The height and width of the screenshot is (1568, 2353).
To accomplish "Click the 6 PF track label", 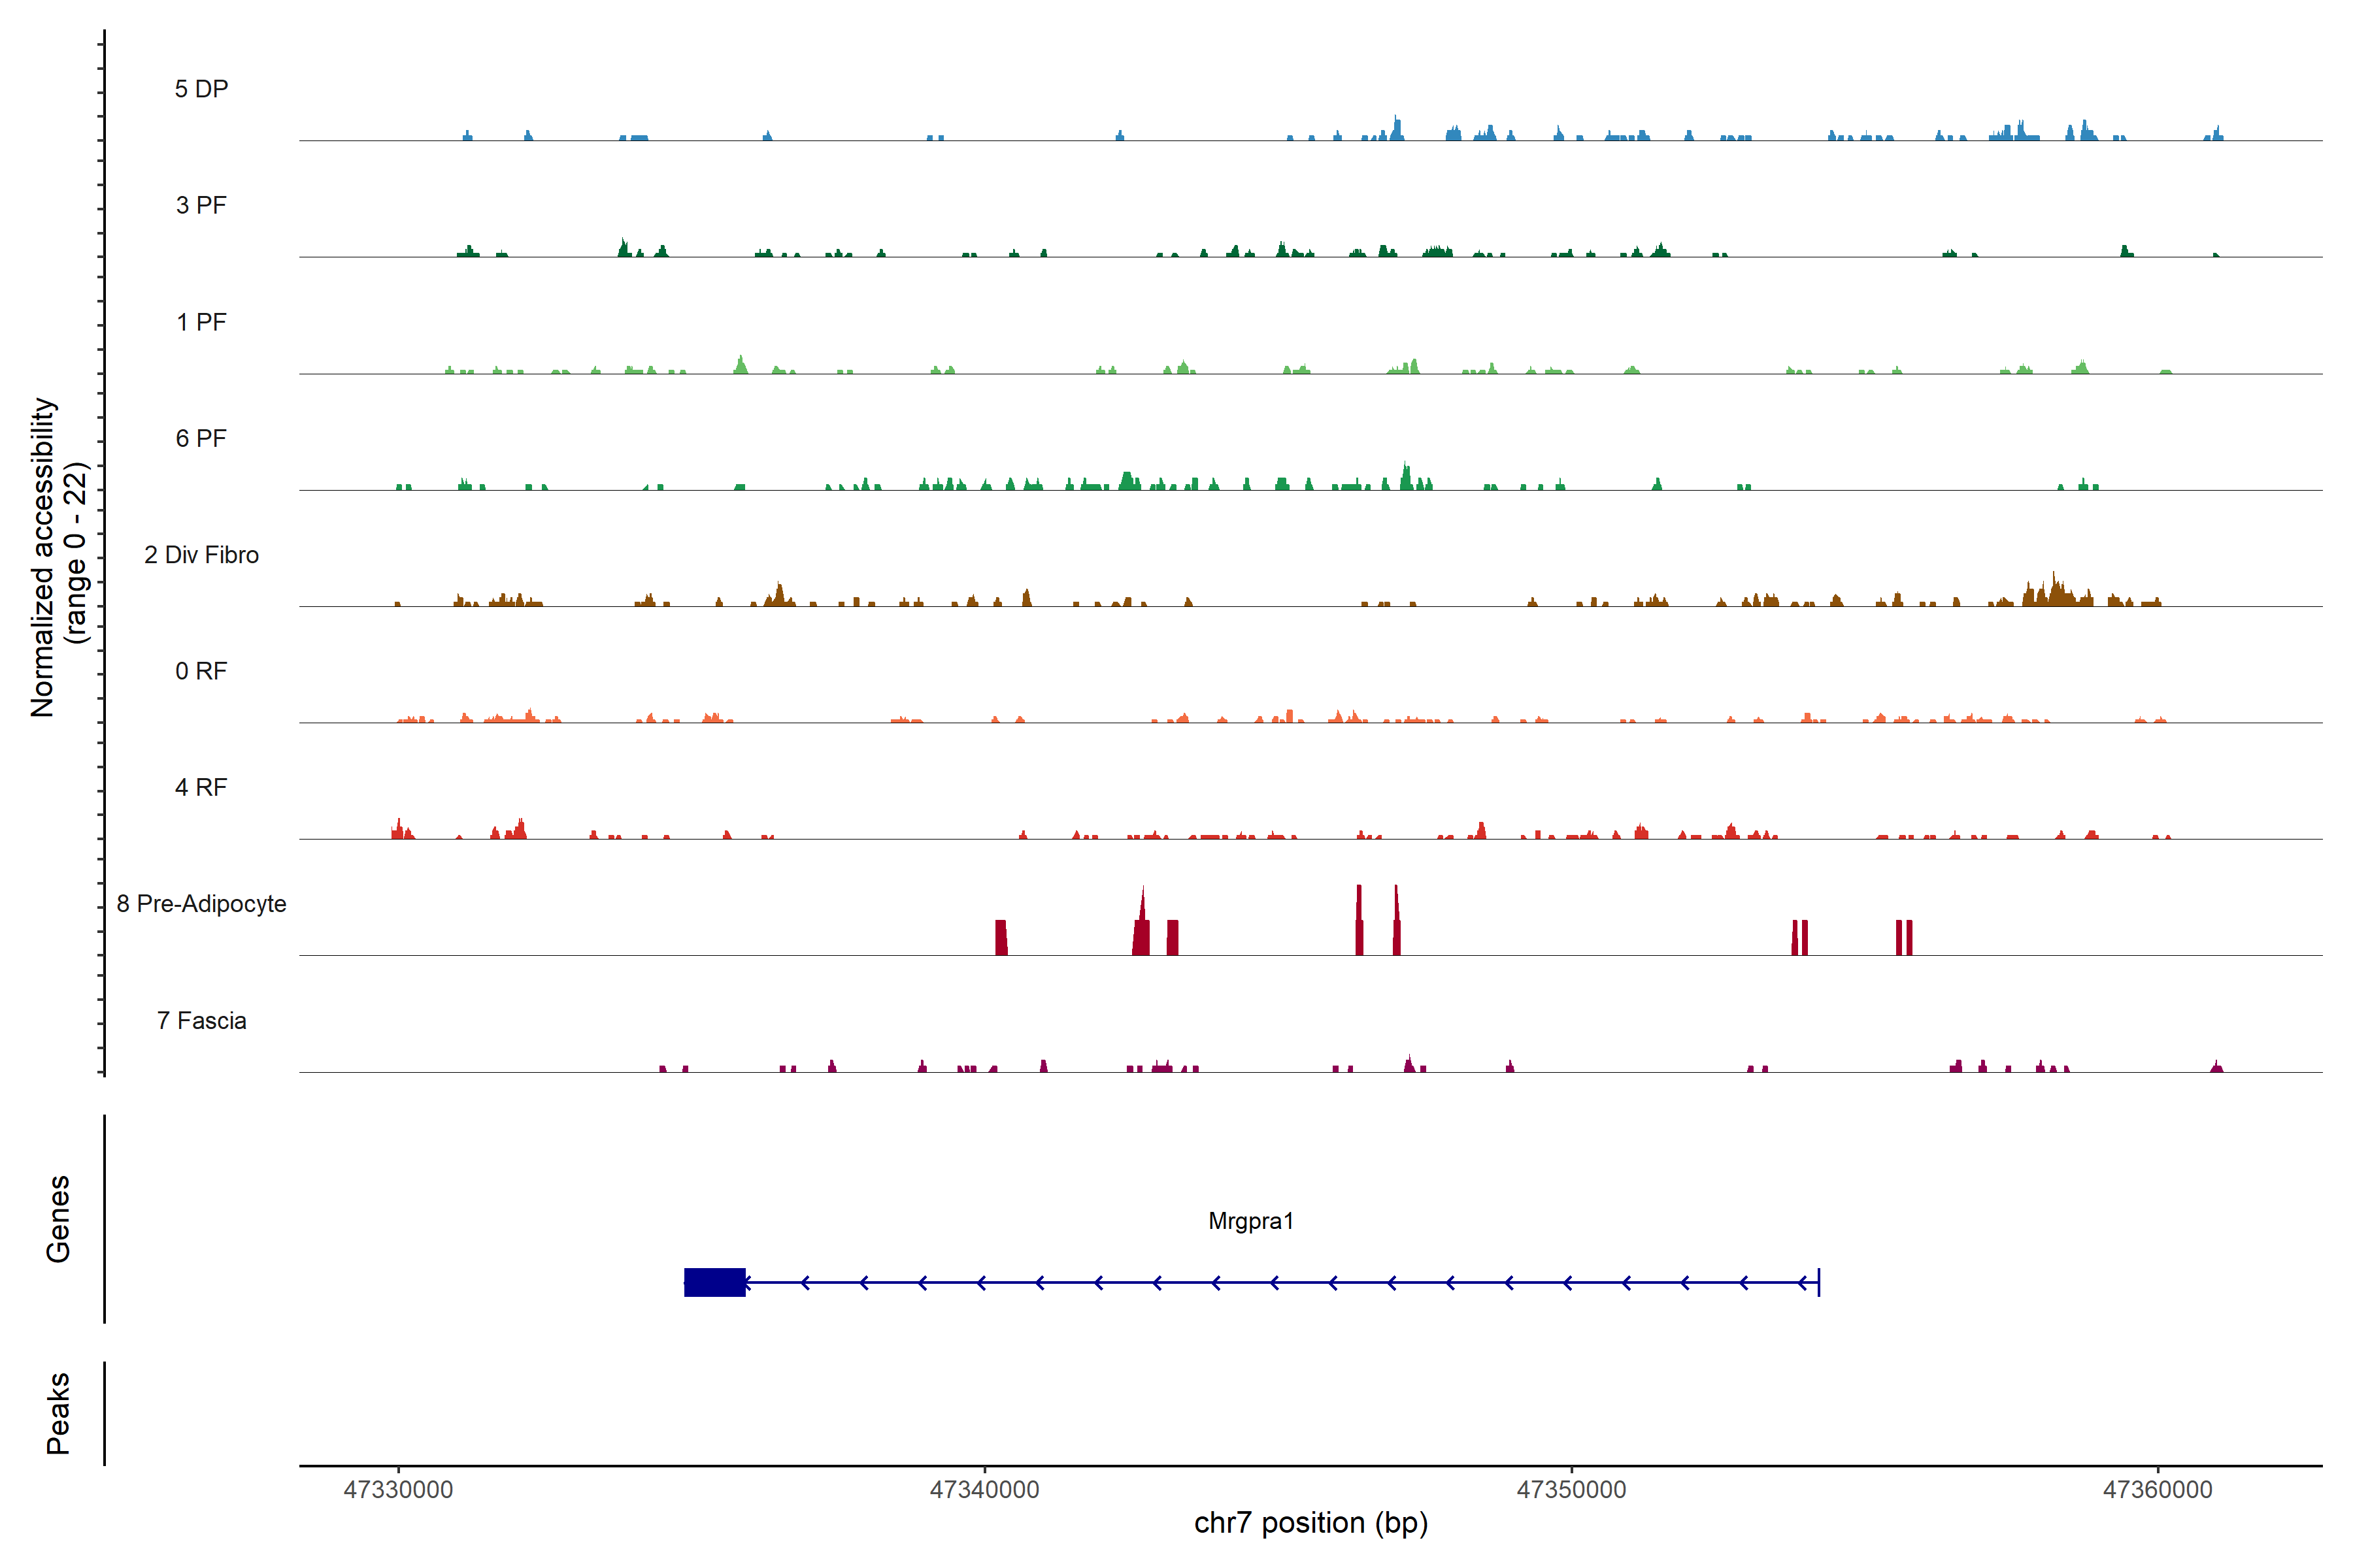I will (x=201, y=438).
